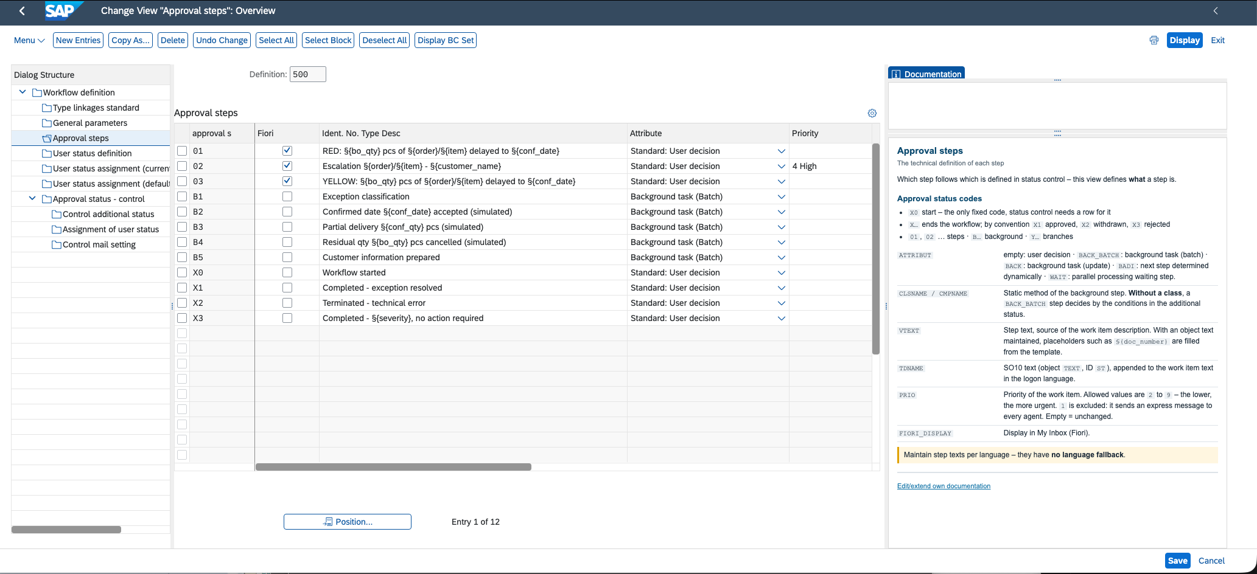1257x574 pixels.
Task: Click the open folder icon of Approval steps
Action: [x=47, y=138]
